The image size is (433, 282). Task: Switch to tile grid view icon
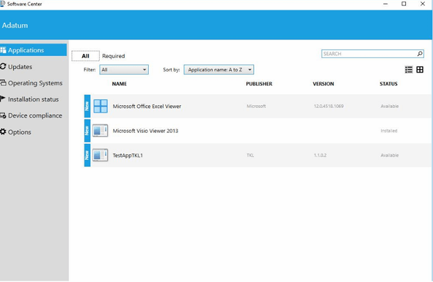(420, 70)
